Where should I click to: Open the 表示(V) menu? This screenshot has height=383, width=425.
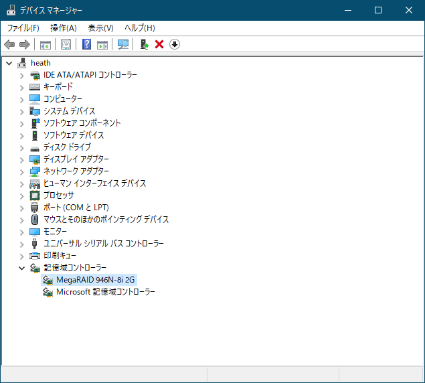point(100,28)
